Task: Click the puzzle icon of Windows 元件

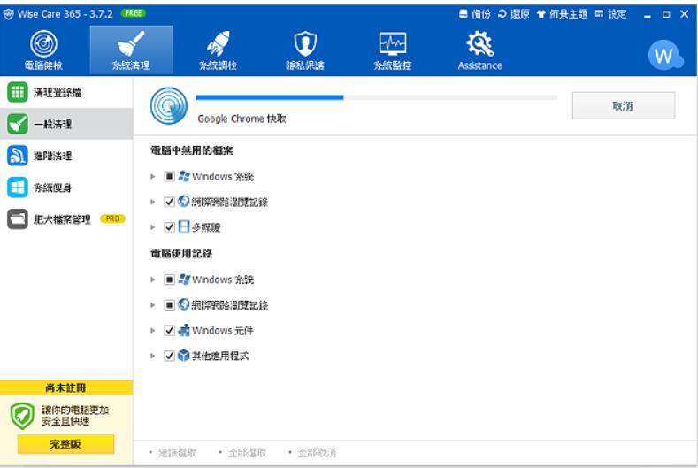Action: pos(184,330)
